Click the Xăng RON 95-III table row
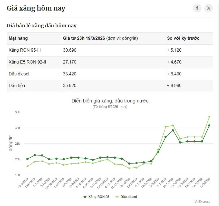This screenshot has width=219, height=206. click(26, 50)
